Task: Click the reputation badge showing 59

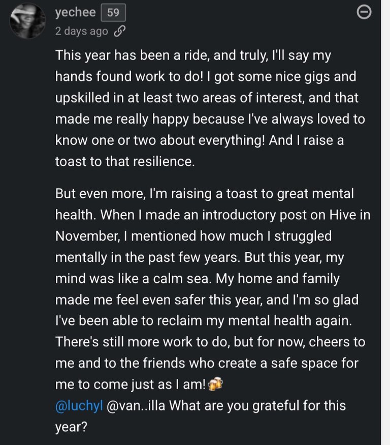Action: coord(113,13)
